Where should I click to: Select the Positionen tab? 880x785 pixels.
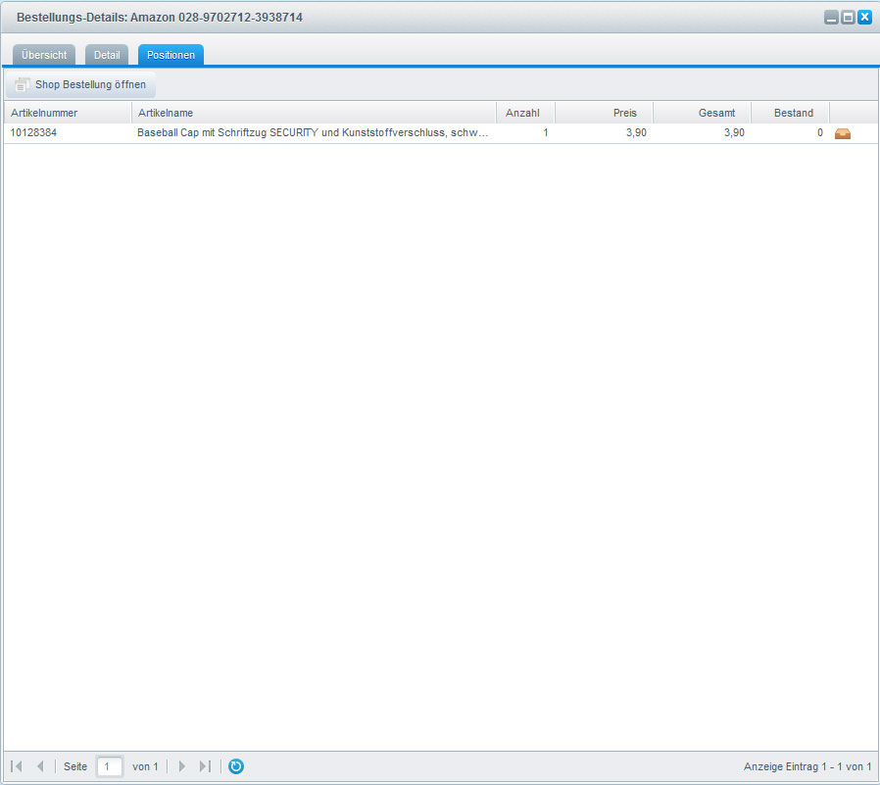point(171,55)
